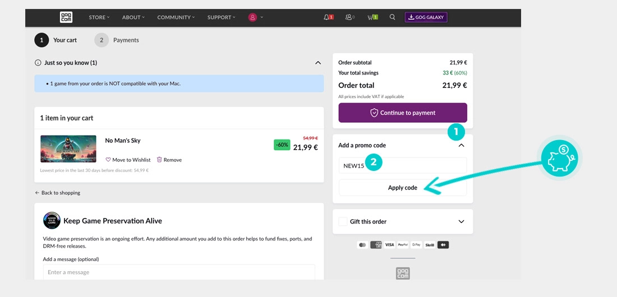
Task: Click the footer GOG.com logo
Action: (403, 273)
